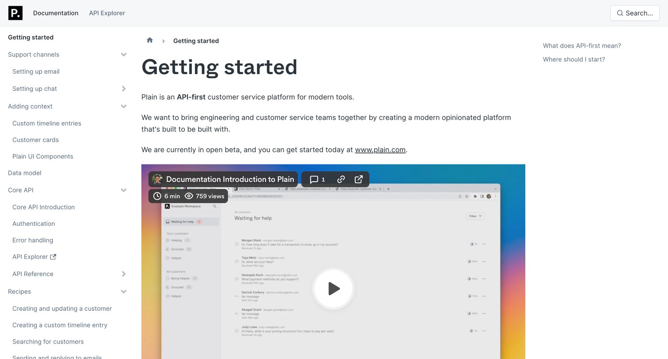This screenshot has width=668, height=359.
Task: Open video in new tab icon
Action: coord(359,179)
